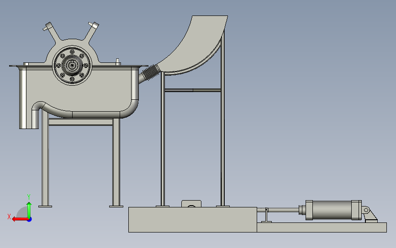Click the blue Z axis dot of the triad
The image size is (396, 248).
30,220
